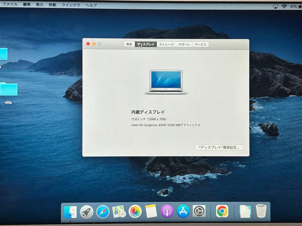Open Photos app in the Dock
Viewport: 302px width, 226px height.
135,211
